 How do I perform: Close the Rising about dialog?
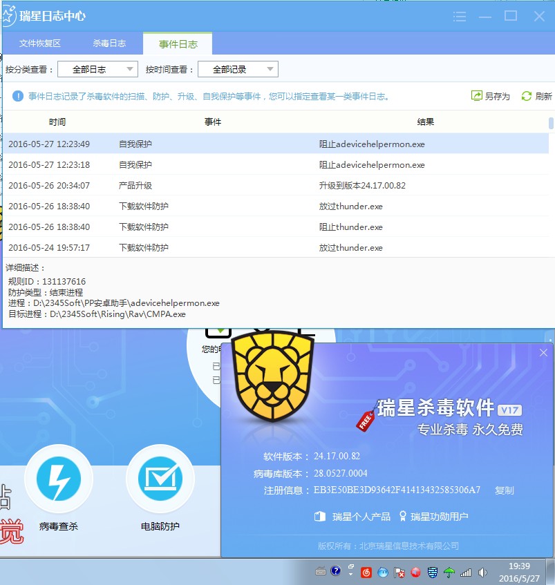point(543,352)
